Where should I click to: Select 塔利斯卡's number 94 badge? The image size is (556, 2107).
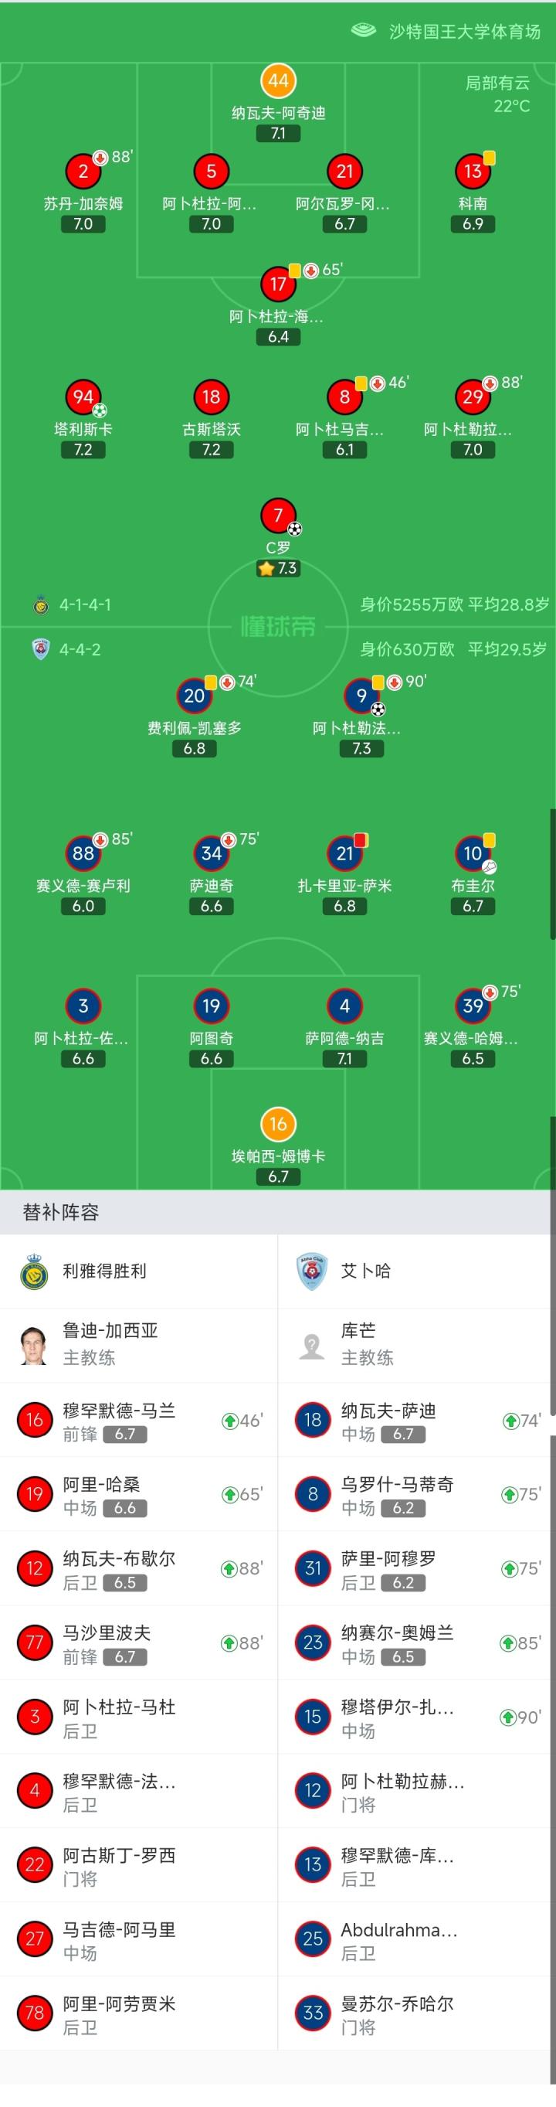tap(83, 397)
